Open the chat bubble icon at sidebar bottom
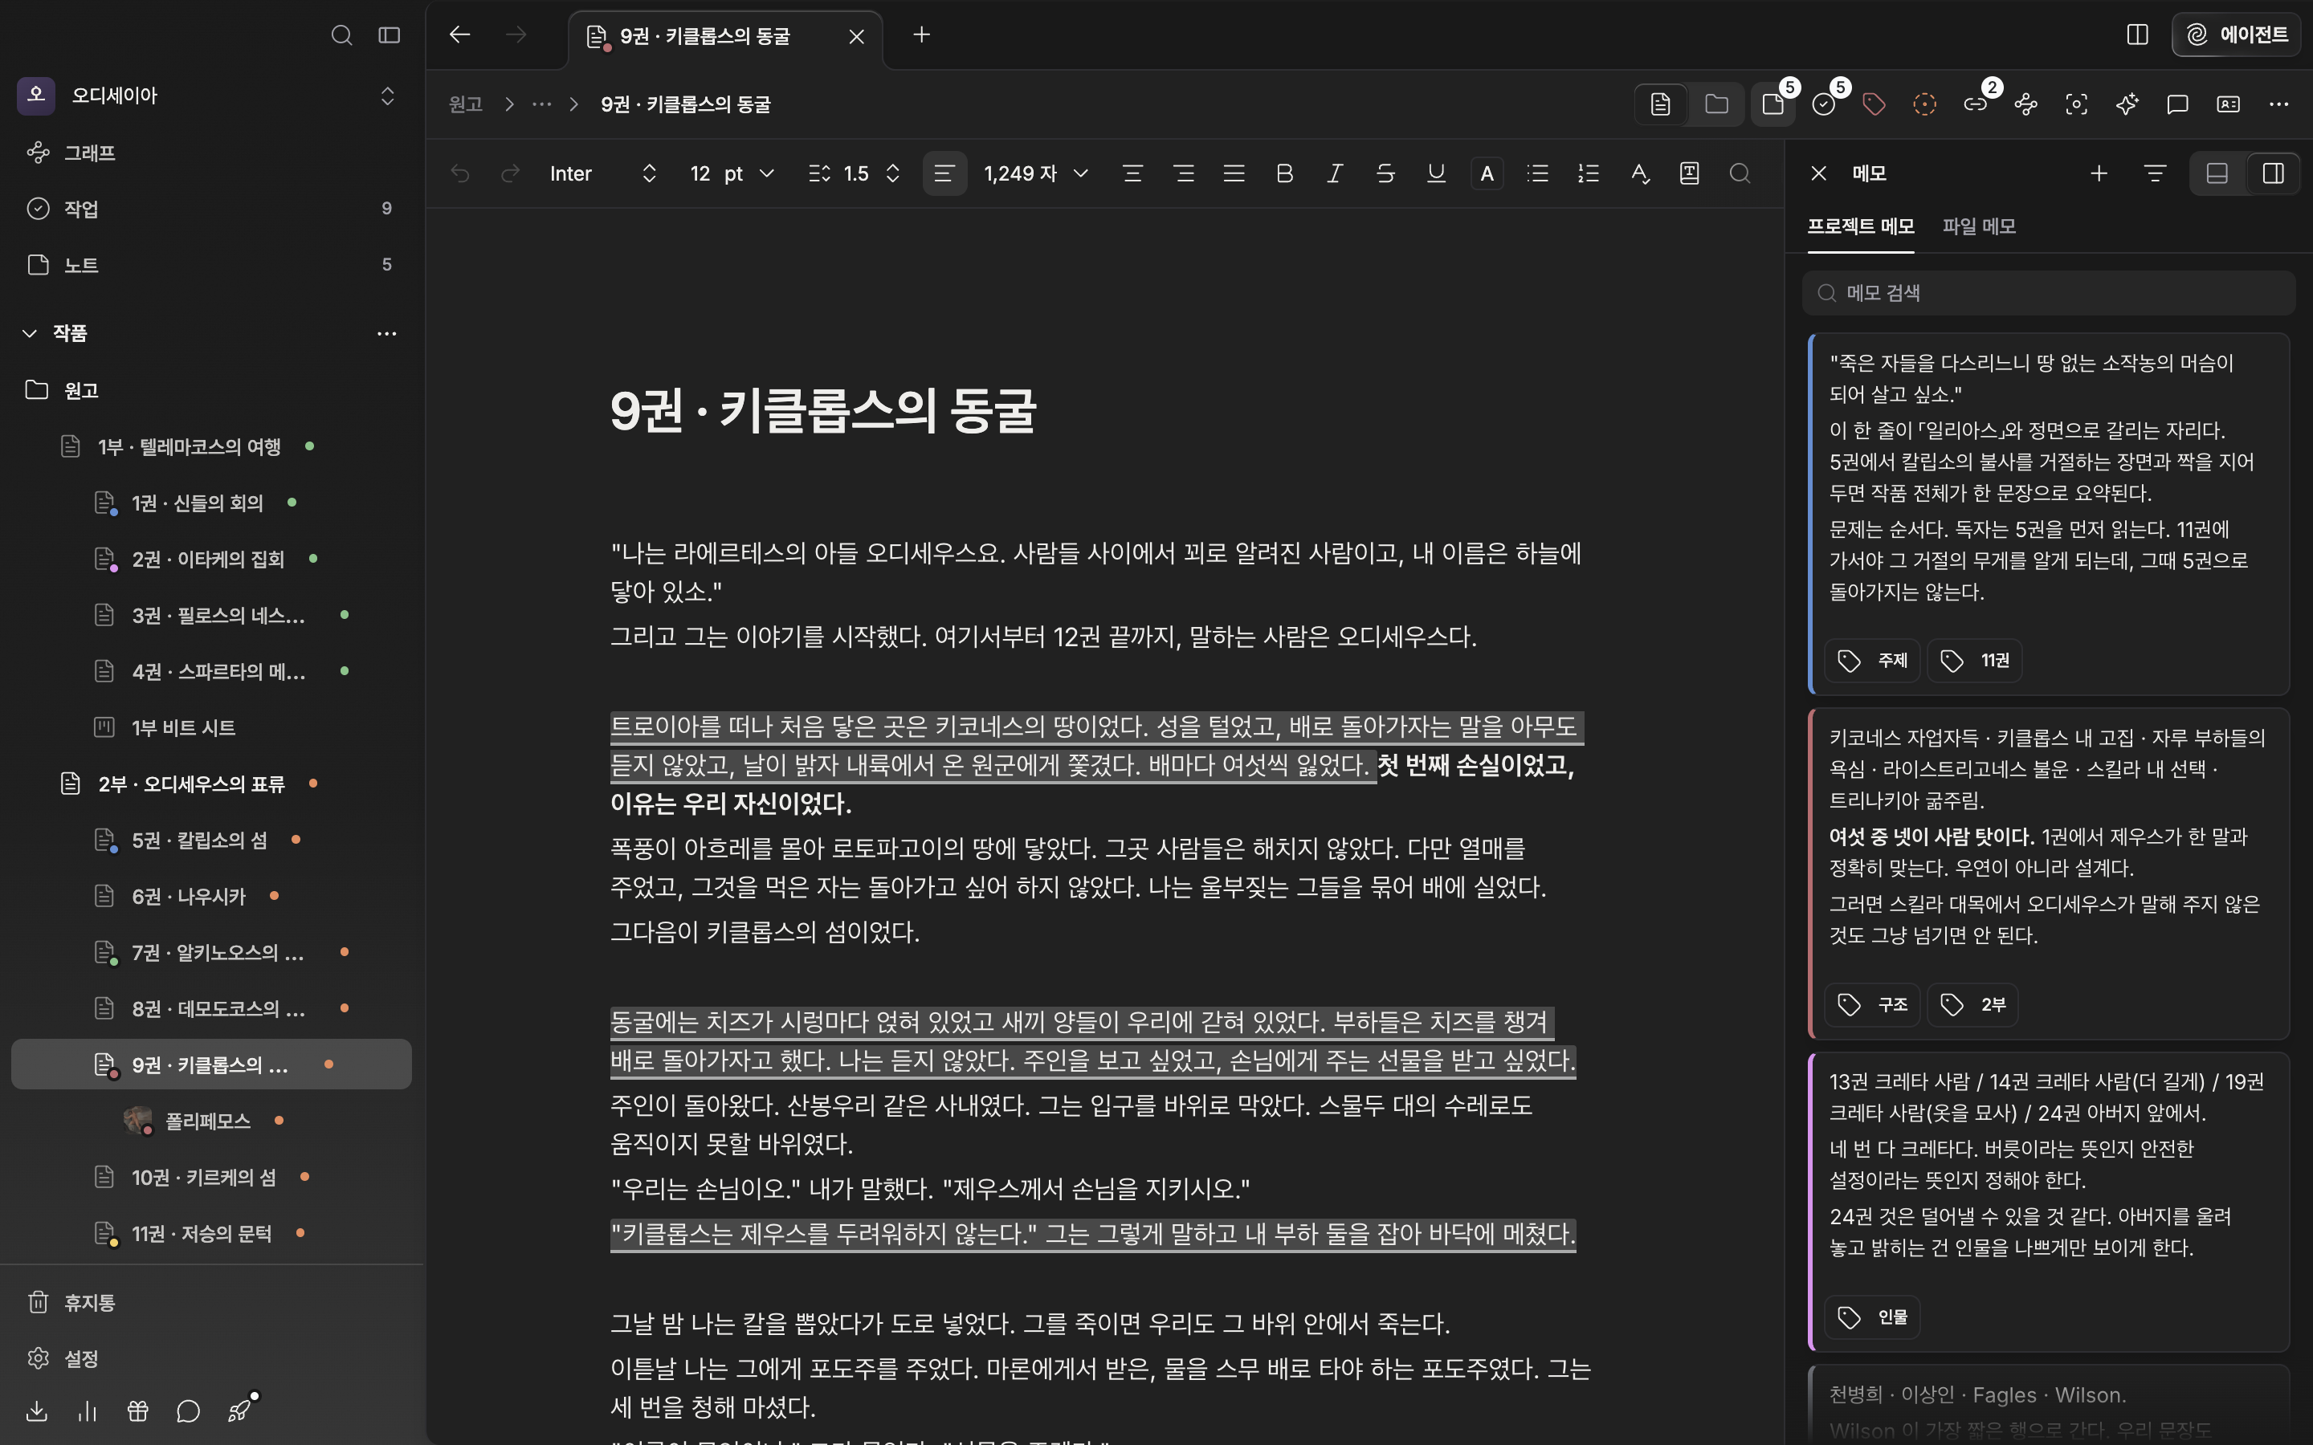This screenshot has height=1445, width=2313. pos(188,1410)
